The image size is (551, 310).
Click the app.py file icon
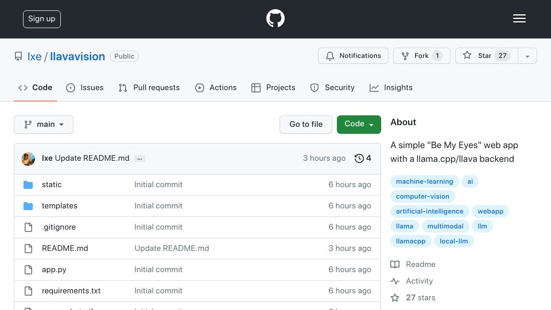tap(29, 270)
